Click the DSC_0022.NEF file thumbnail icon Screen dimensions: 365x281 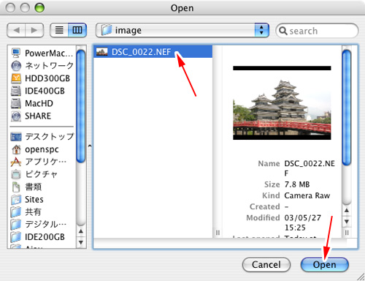(x=102, y=52)
